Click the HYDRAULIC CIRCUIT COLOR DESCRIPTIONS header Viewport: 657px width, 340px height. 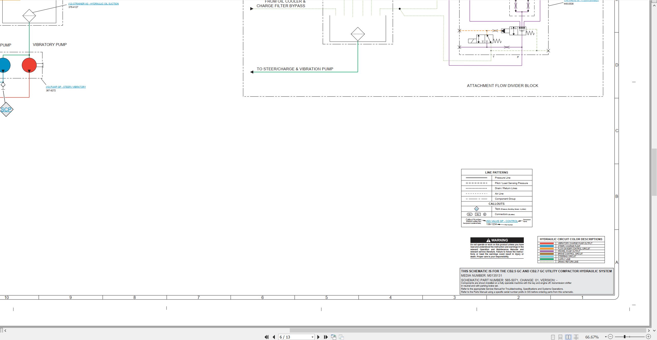click(x=571, y=239)
